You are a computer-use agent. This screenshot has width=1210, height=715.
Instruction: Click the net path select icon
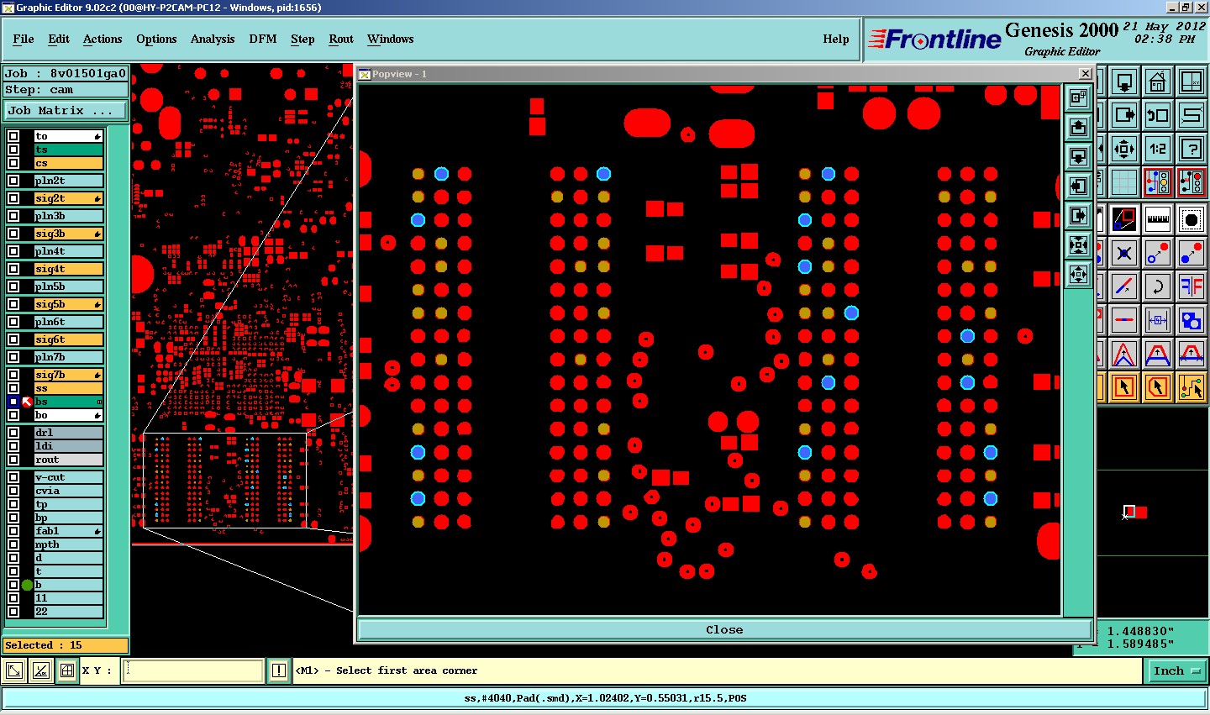[1192, 387]
